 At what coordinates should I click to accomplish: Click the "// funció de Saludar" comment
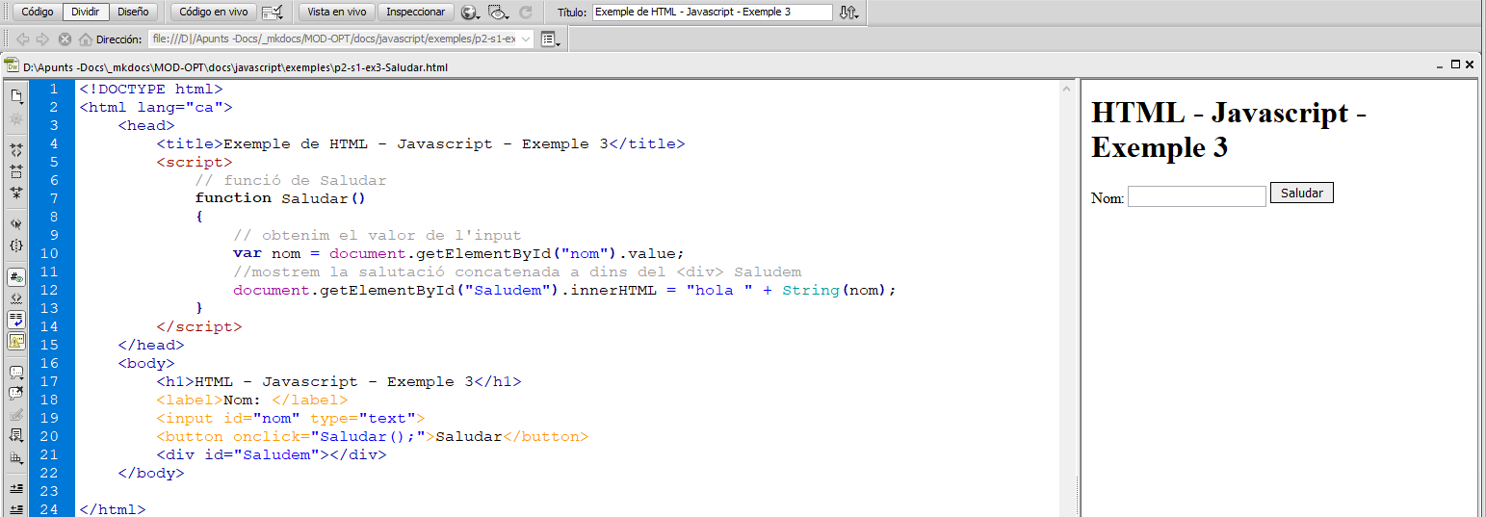291,180
